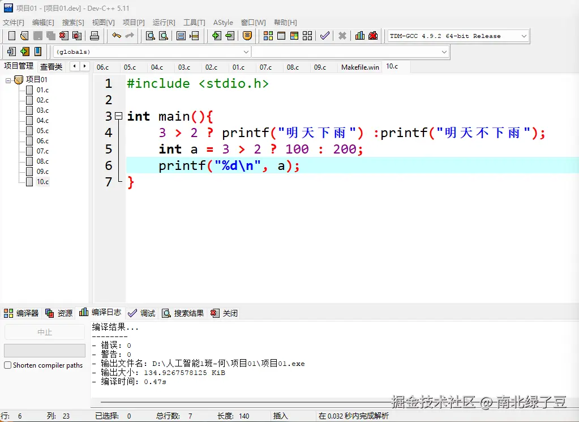Click the Close All files toolbar icon
The height and width of the screenshot is (422, 579).
point(77,36)
